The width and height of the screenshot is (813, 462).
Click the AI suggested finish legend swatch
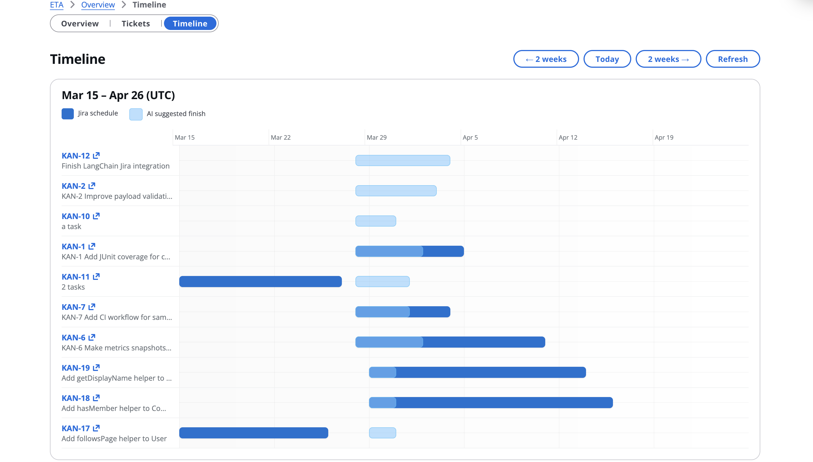136,114
